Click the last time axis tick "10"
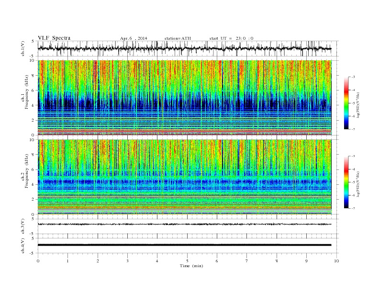This screenshot has height=293, width=379. tap(336, 261)
